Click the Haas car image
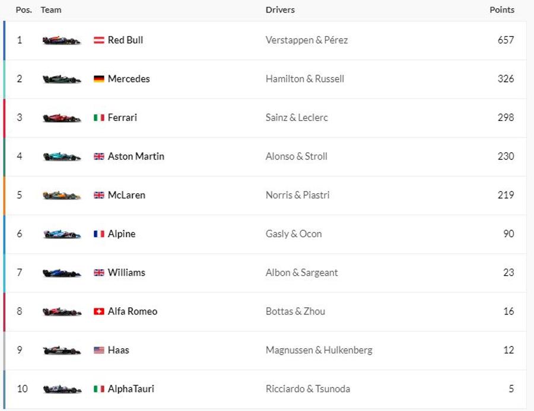 (62, 351)
